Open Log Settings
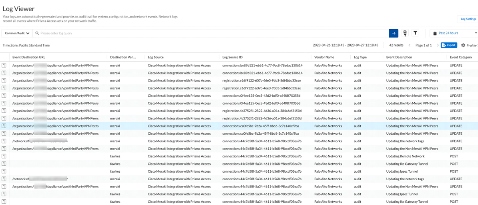 468,19
